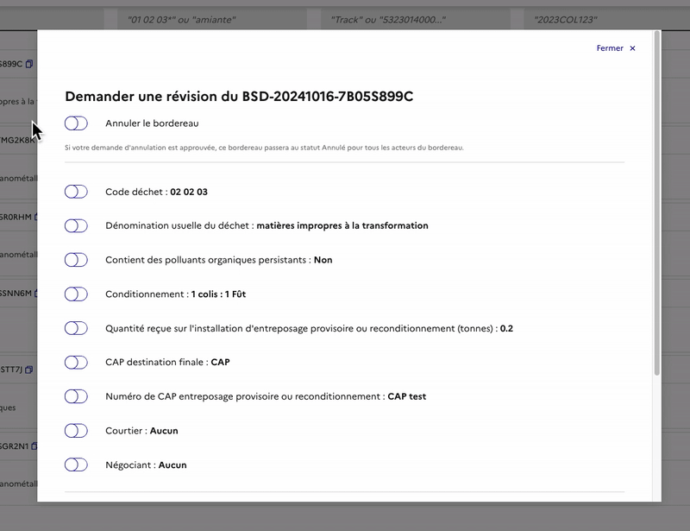Toggle Code déchet revision switch

(76, 192)
